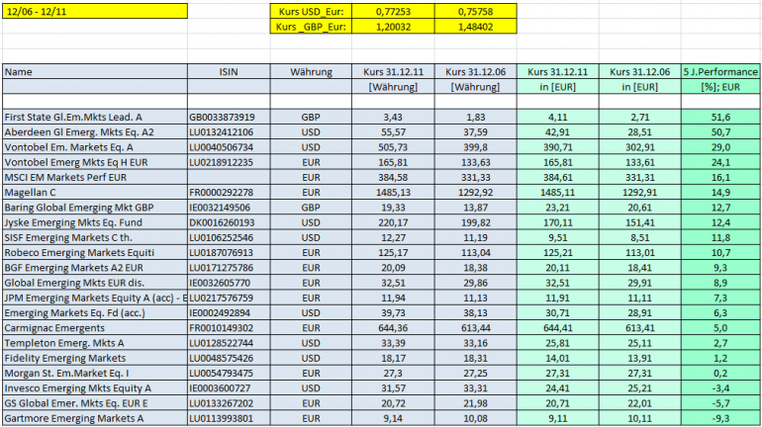Click the 'Kurs _GBP_Eur:' label cell
This screenshot has width=762, height=427.
[311, 27]
